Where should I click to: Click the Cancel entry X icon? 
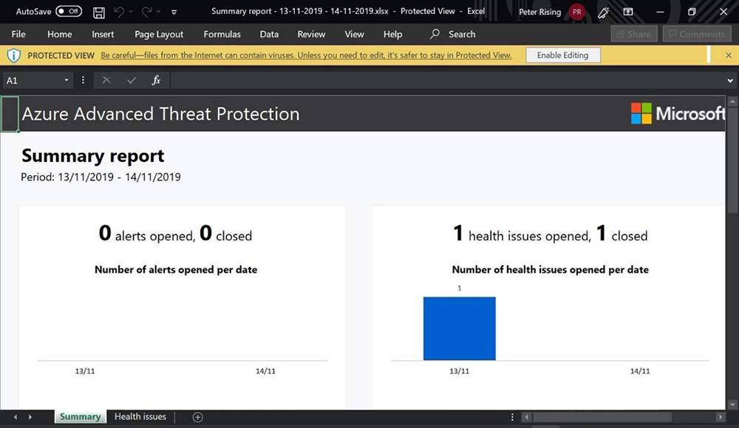(x=106, y=80)
